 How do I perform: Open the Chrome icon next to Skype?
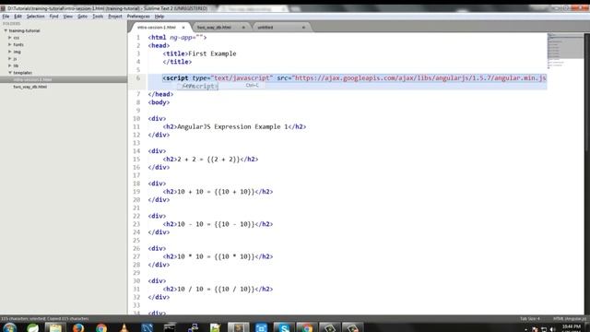coord(307,327)
